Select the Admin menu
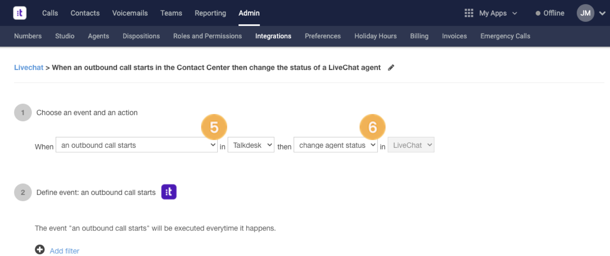 [249, 13]
